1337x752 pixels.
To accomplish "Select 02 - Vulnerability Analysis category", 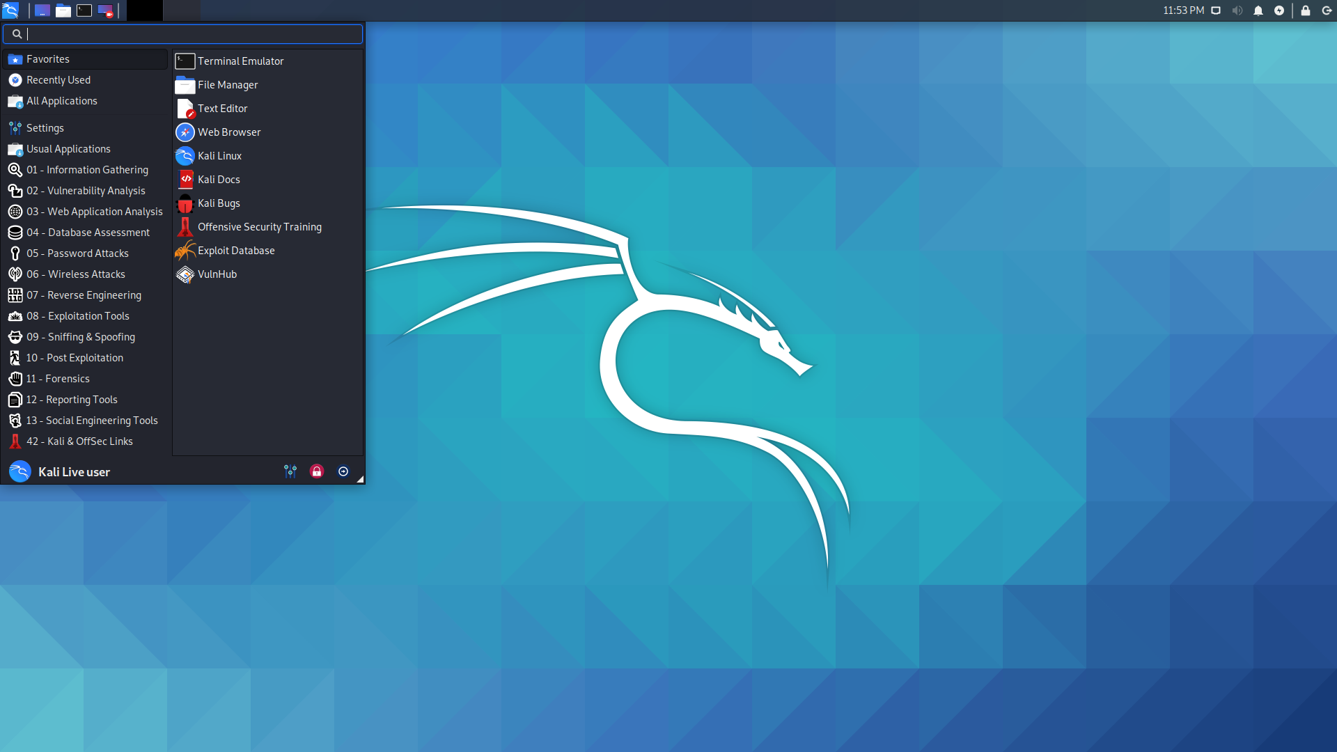I will point(86,191).
